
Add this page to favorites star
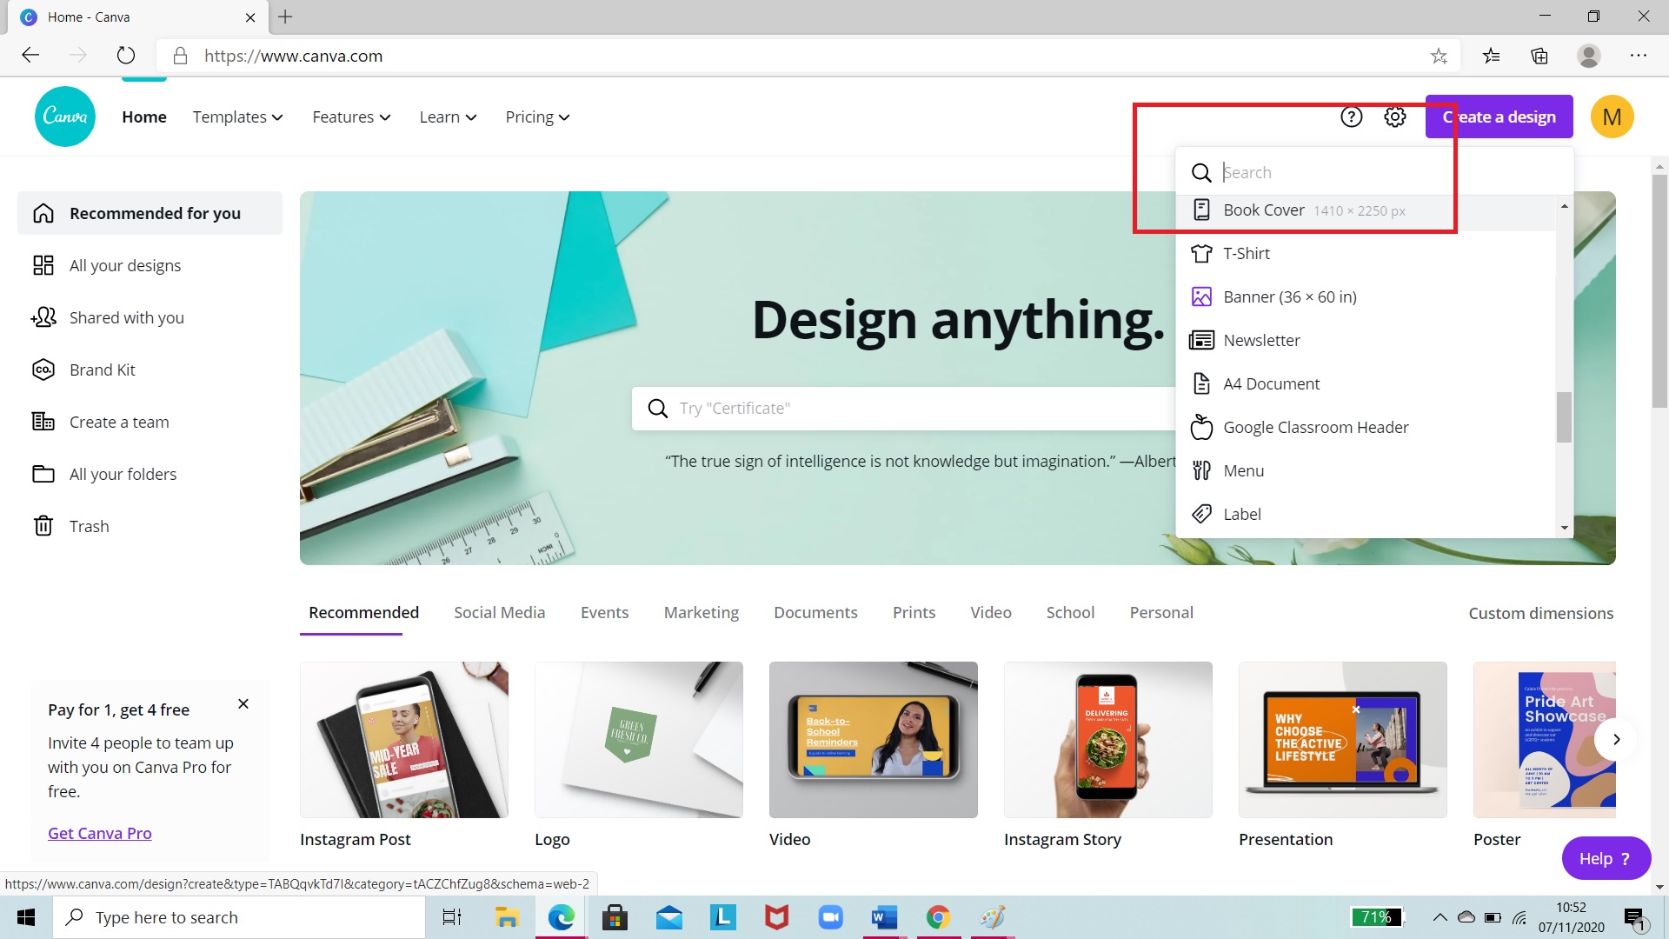click(1439, 56)
